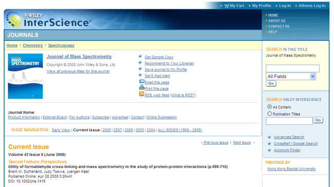Image resolution: width=334 pixels, height=187 pixels.
Task: Open the What is RSS? link
Action: 183,95
